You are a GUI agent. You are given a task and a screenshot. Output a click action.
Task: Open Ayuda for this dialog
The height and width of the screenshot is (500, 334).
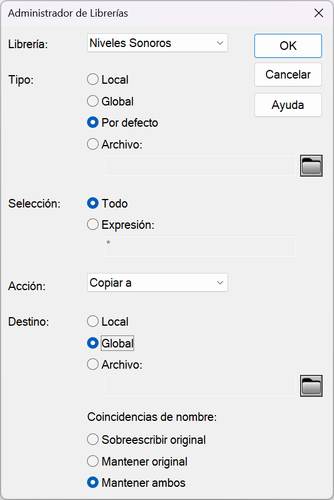[288, 105]
